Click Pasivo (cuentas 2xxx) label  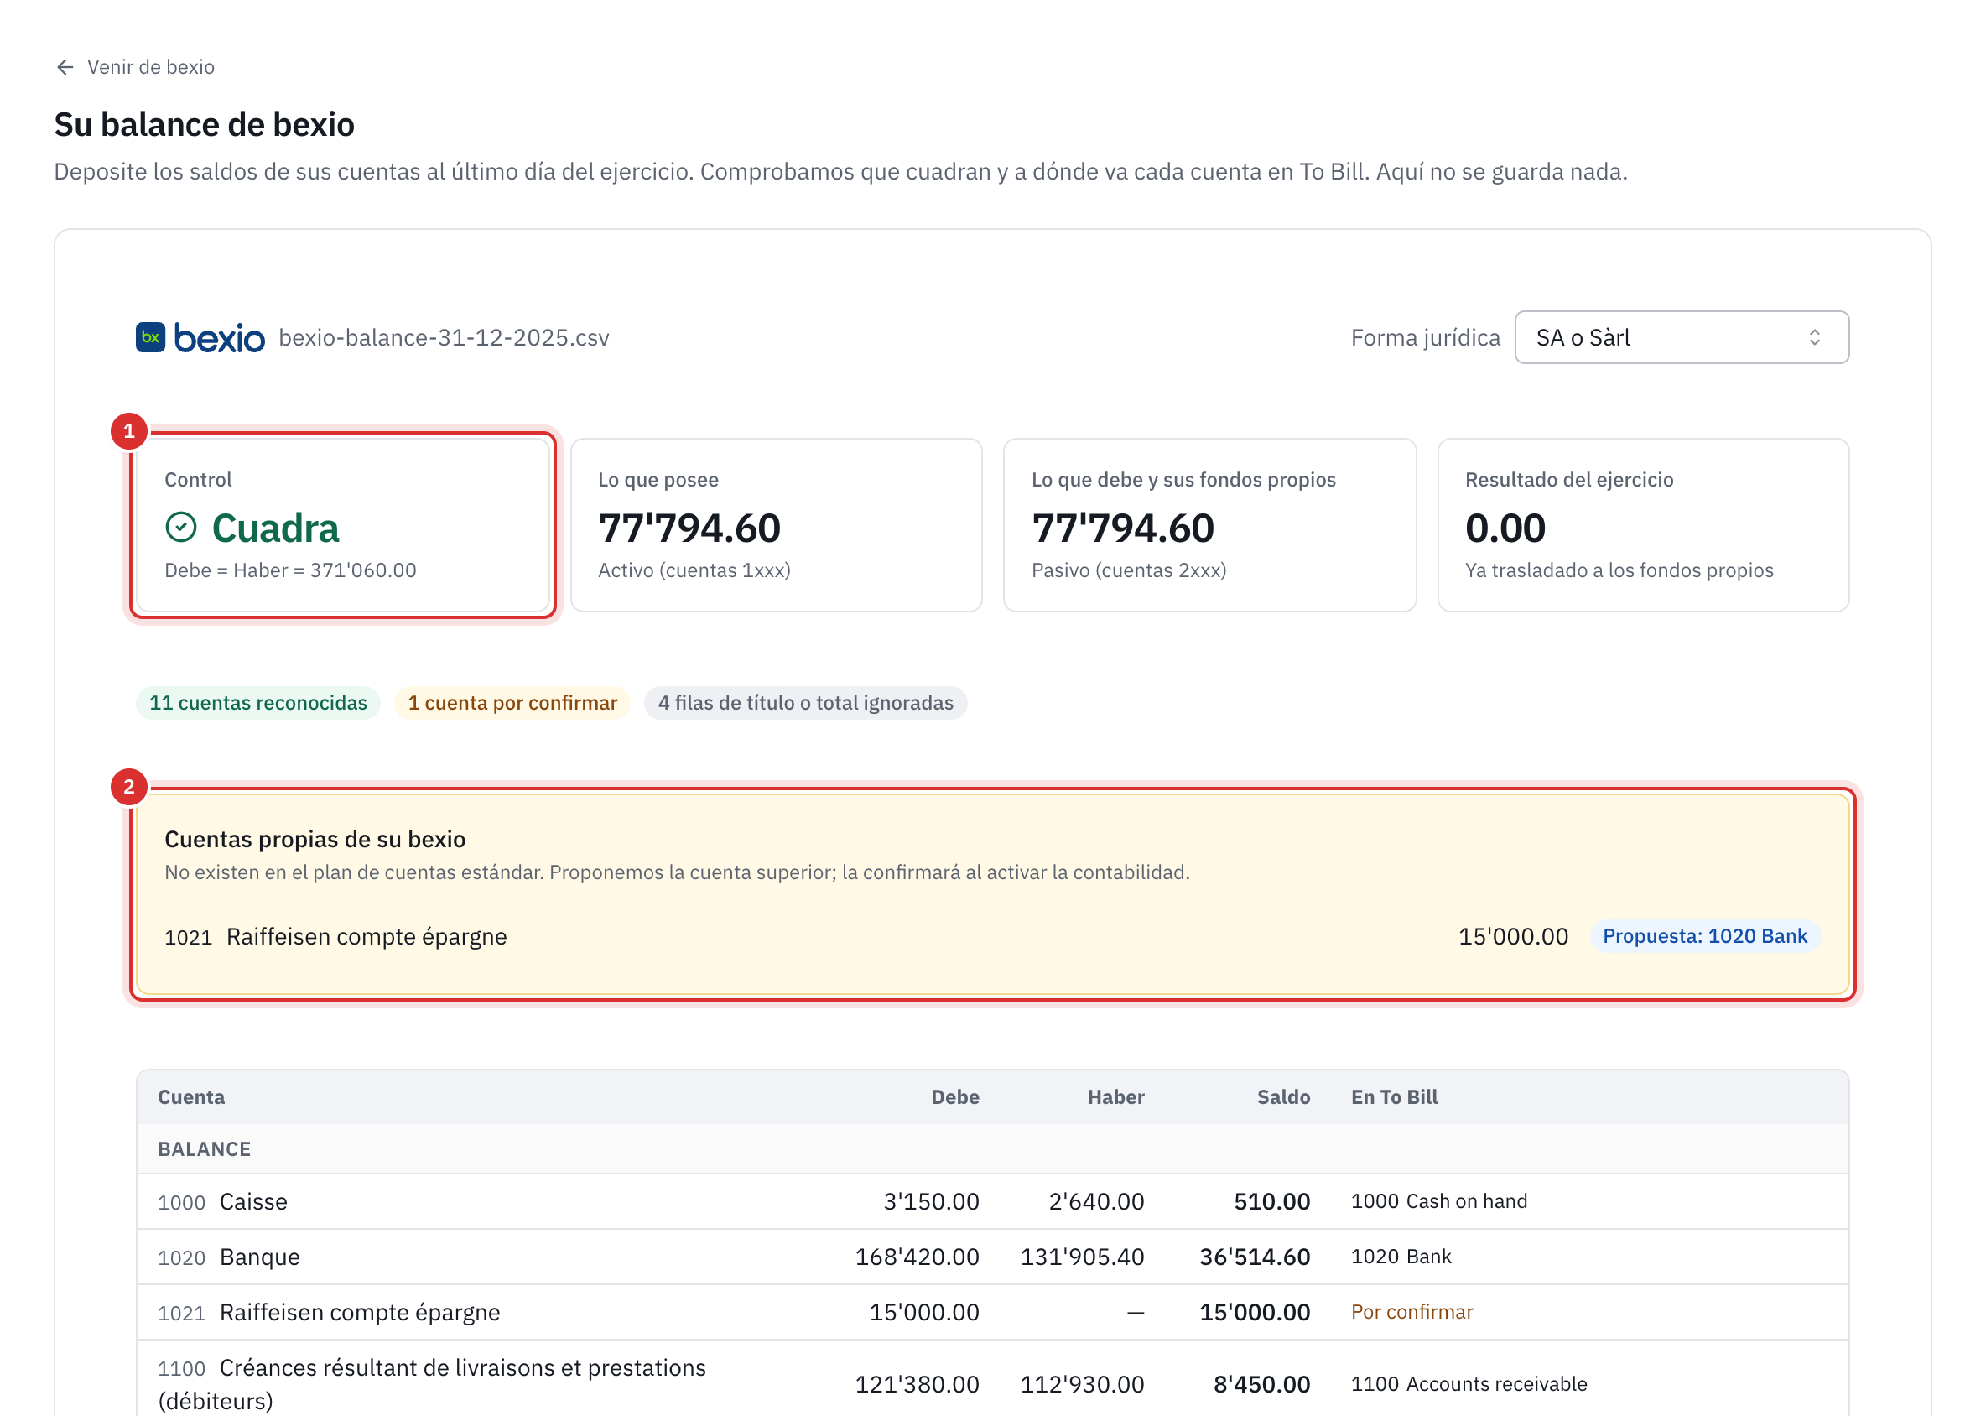(x=1129, y=570)
